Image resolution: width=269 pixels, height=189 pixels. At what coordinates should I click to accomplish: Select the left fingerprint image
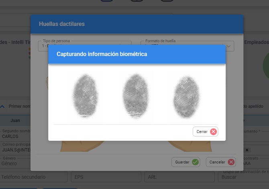click(85, 96)
